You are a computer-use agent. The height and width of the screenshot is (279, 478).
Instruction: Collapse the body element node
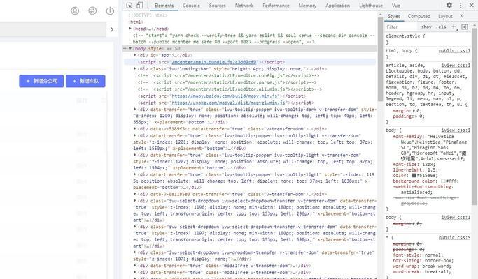[x=130, y=49]
